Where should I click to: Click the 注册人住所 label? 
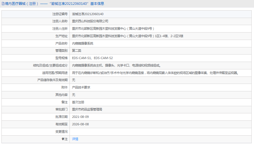tap(60, 29)
